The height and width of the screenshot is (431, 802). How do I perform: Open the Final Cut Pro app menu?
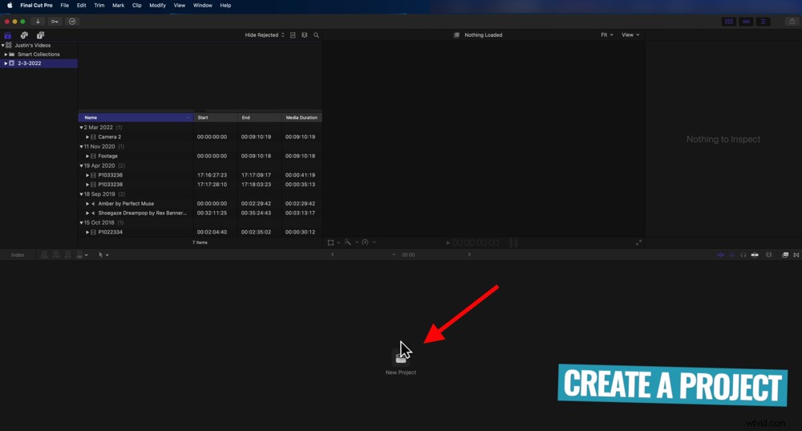coord(36,5)
